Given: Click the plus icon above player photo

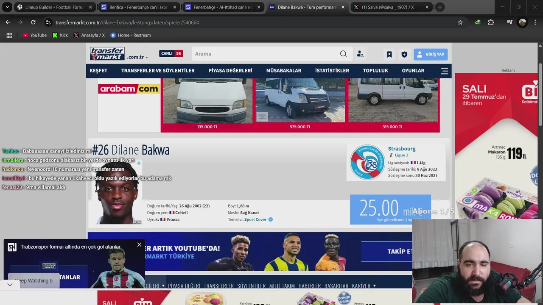Looking at the screenshot, I should (x=139, y=163).
